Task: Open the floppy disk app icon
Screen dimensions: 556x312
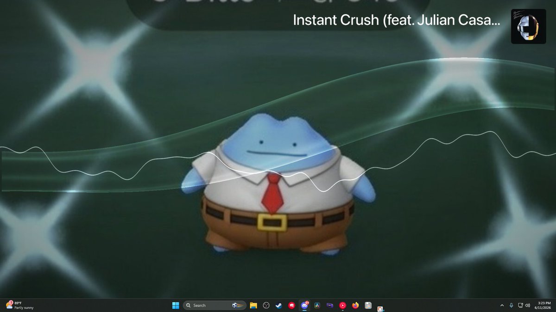Action: pyautogui.click(x=368, y=305)
